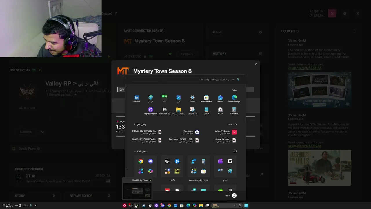371x209 pixels.
Task: Show all recommended items (إظهار الكل)
Action: pyautogui.click(x=140, y=125)
